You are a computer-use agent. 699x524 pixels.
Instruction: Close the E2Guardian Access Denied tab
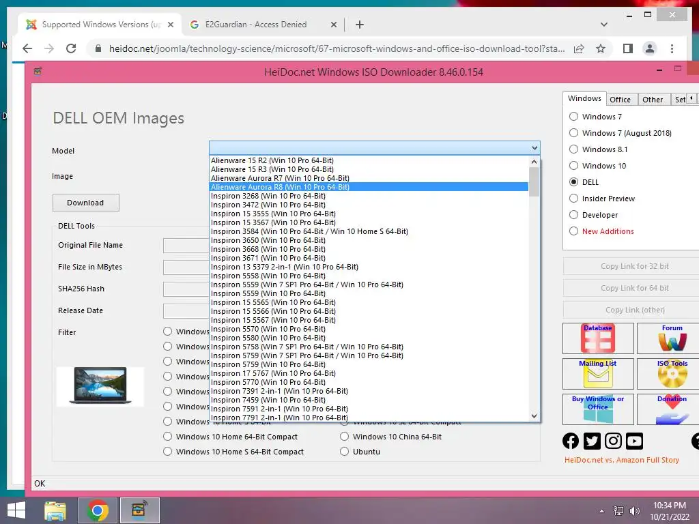[x=333, y=25]
